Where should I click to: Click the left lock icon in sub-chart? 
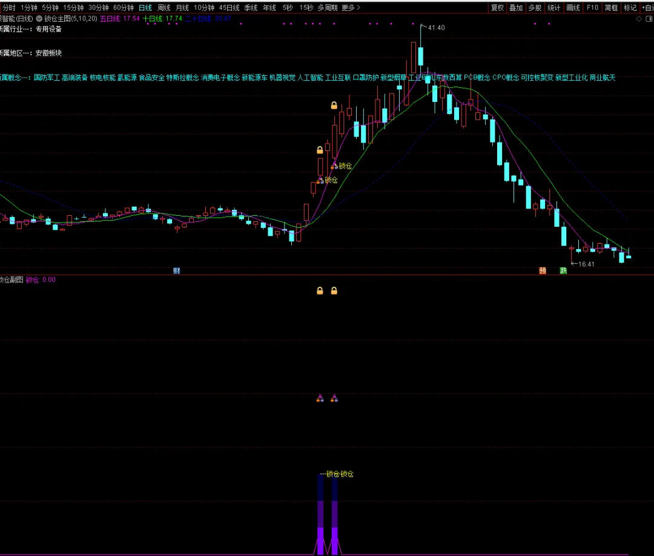click(x=320, y=290)
